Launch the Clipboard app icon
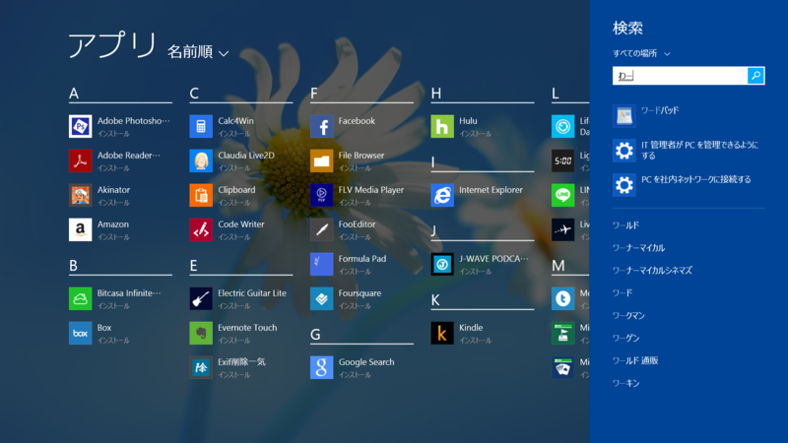 tap(201, 195)
